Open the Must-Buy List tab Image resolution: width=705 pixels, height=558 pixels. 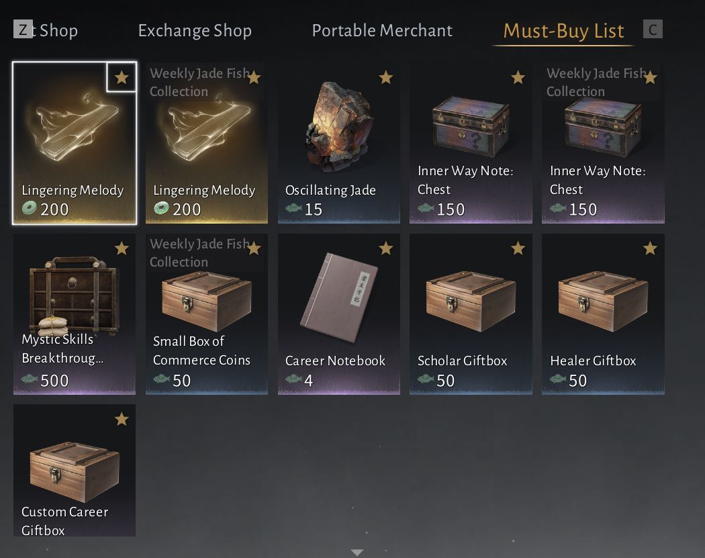(563, 31)
